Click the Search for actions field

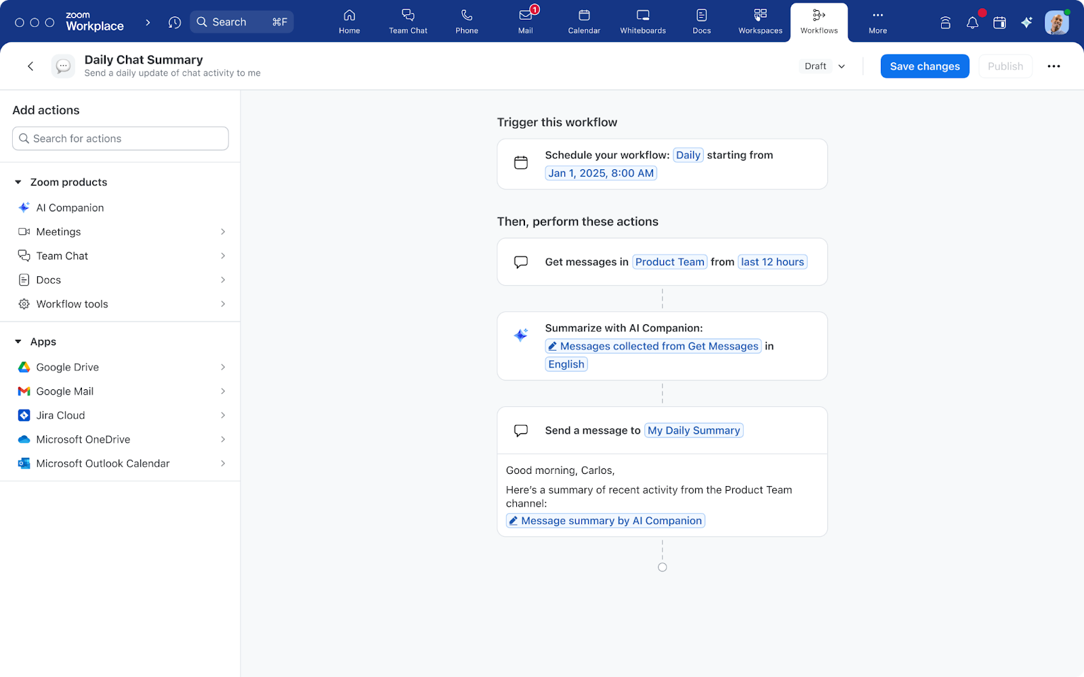[120, 138]
